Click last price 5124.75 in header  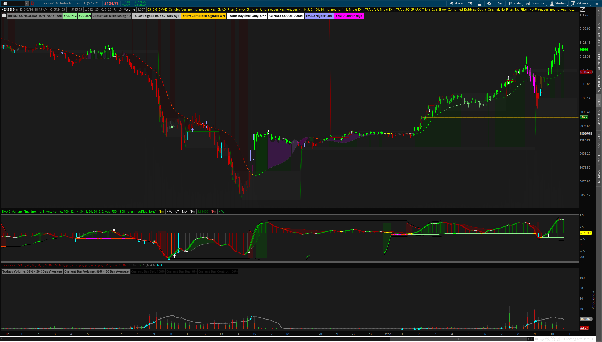(112, 4)
